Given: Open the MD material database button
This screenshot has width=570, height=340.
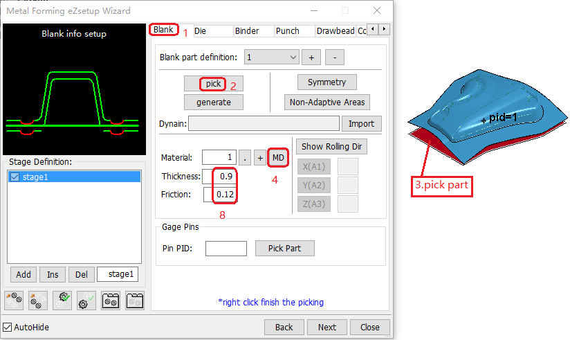Looking at the screenshot, I should pyautogui.click(x=278, y=158).
